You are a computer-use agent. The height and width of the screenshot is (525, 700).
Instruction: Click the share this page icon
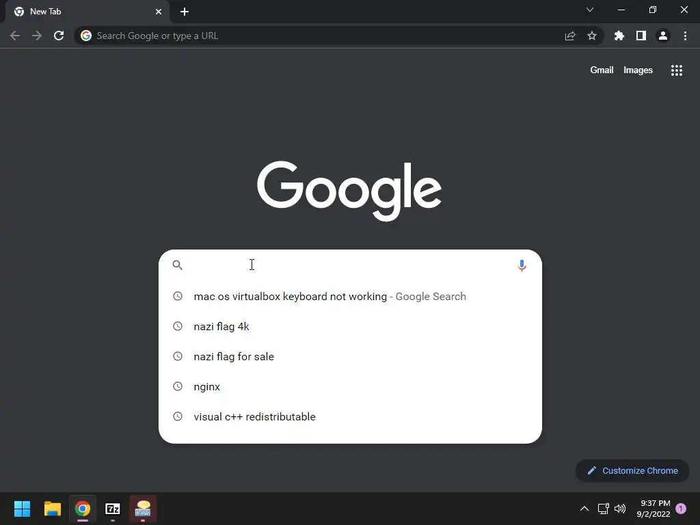coord(570,36)
